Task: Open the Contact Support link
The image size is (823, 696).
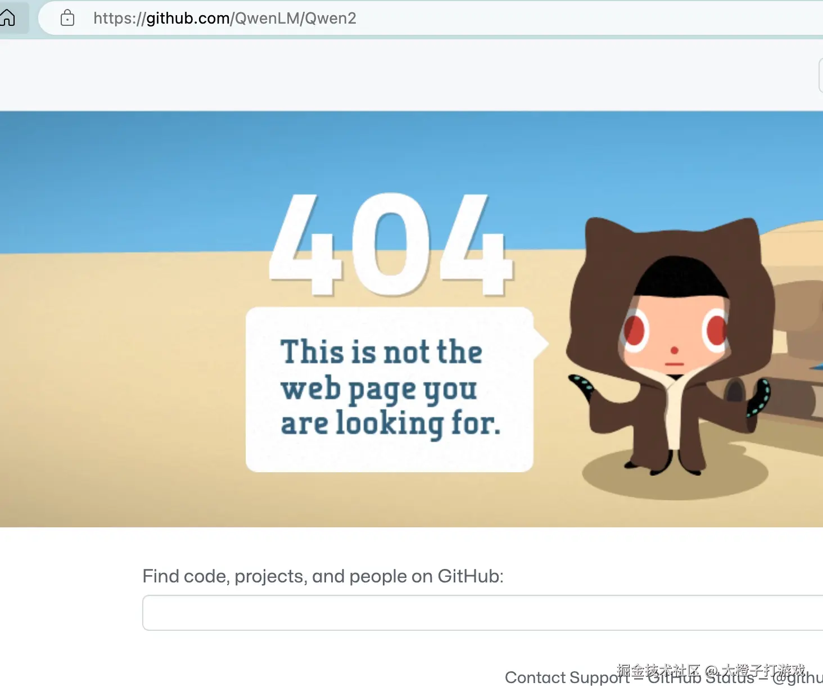Action: (x=567, y=677)
